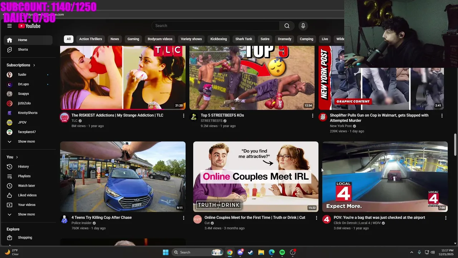Expand Show more under You section

28,214
